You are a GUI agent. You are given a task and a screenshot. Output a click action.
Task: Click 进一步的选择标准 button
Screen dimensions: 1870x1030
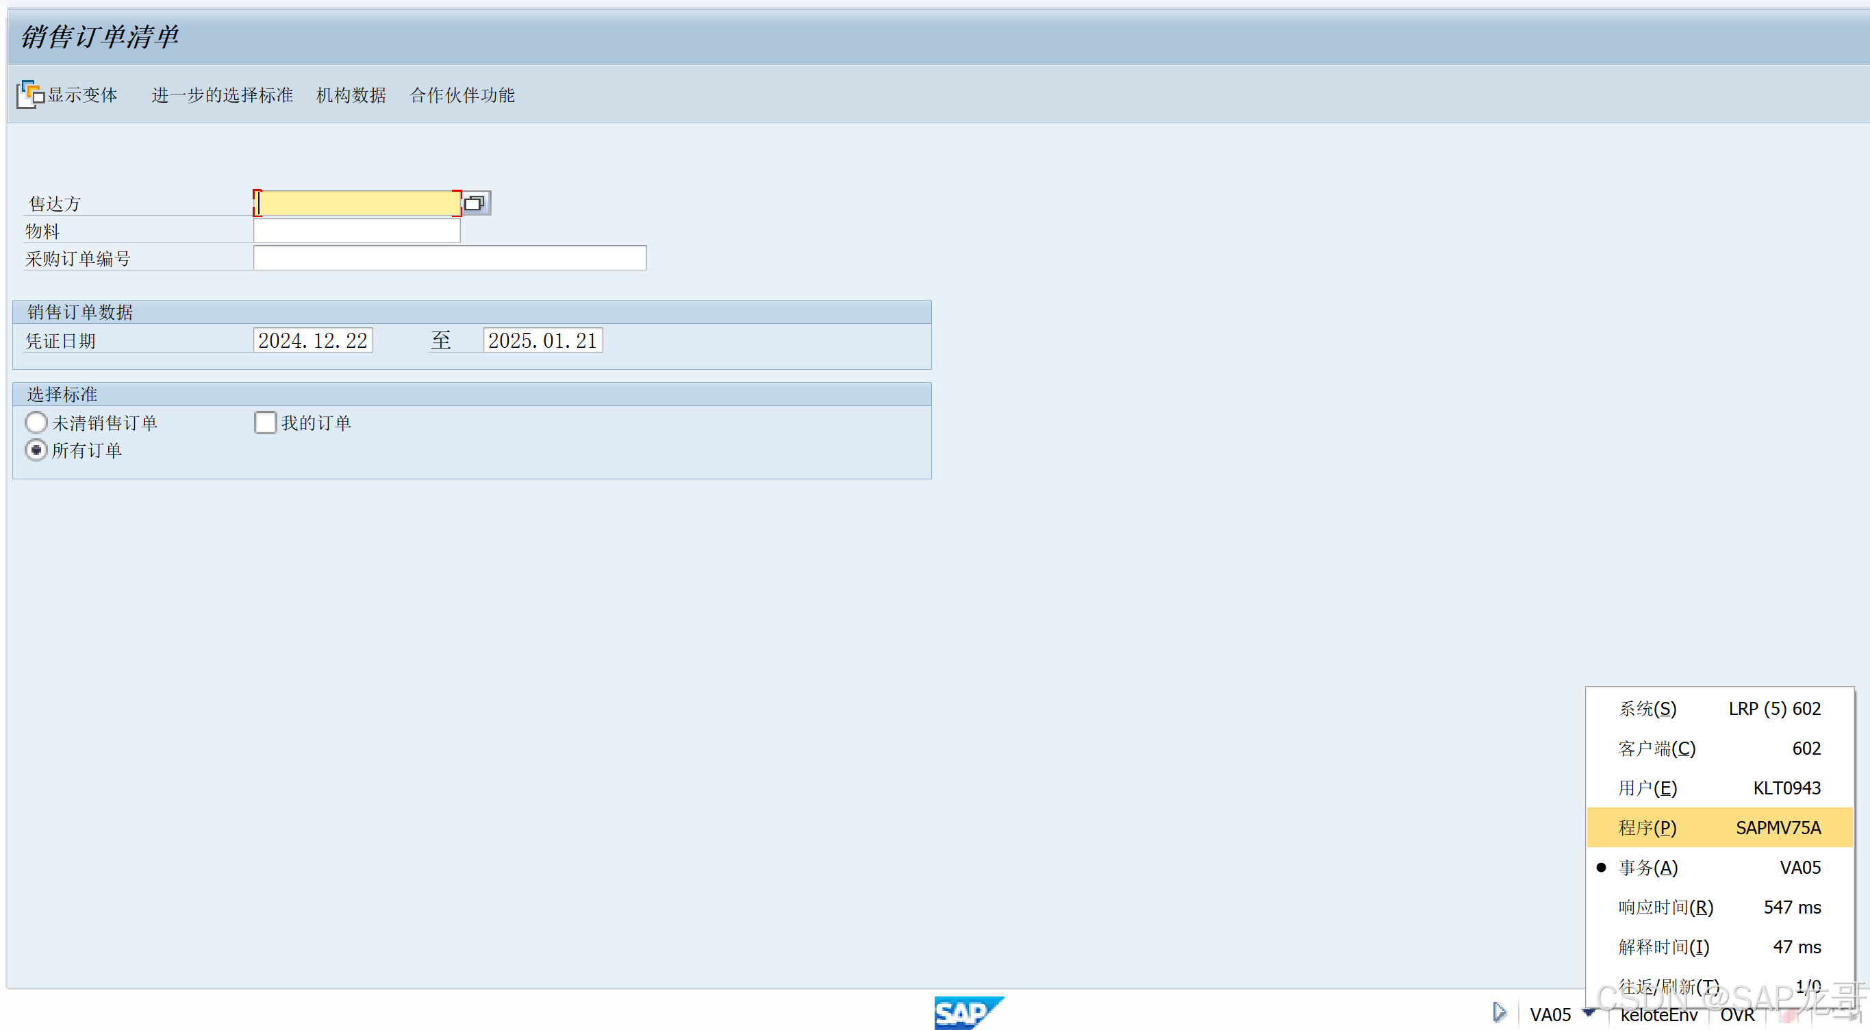[x=222, y=95]
